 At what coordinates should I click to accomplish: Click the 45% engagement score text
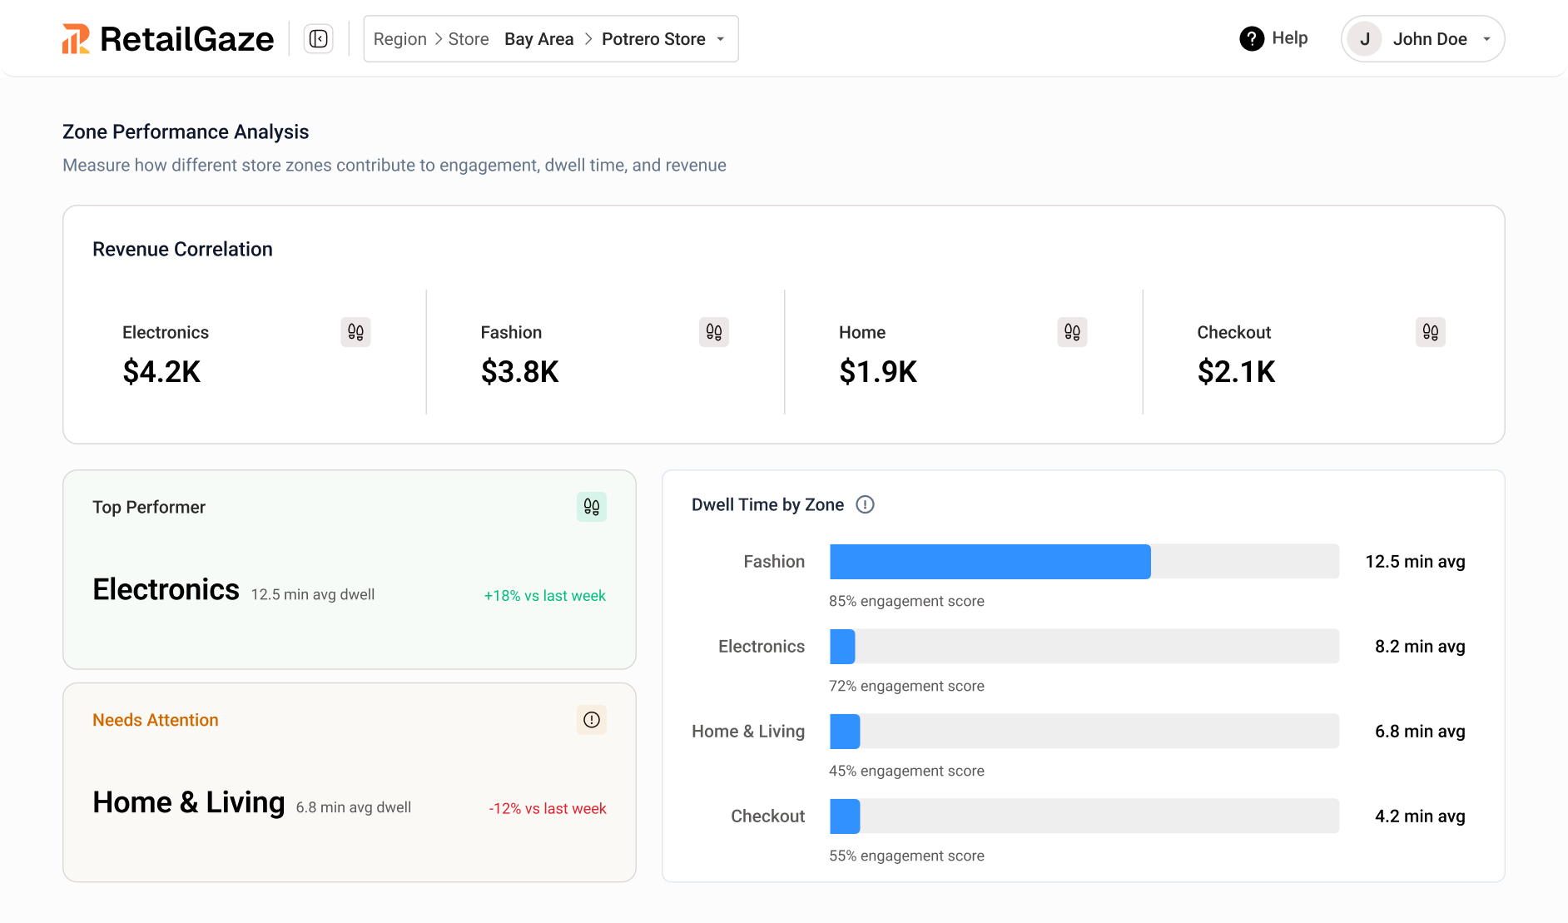click(x=906, y=771)
